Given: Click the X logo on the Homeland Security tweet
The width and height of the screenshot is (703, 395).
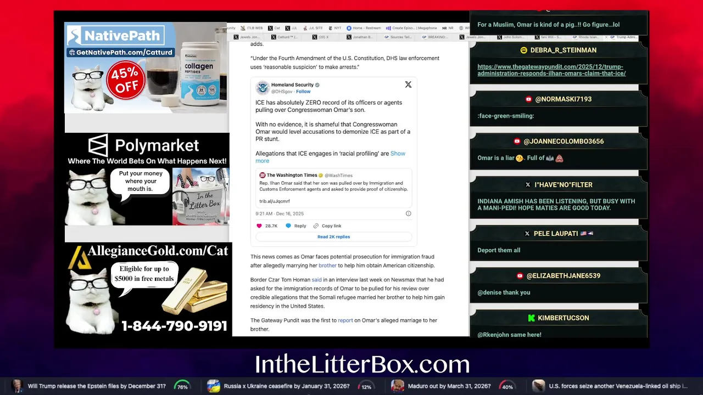Looking at the screenshot, I should (408, 84).
